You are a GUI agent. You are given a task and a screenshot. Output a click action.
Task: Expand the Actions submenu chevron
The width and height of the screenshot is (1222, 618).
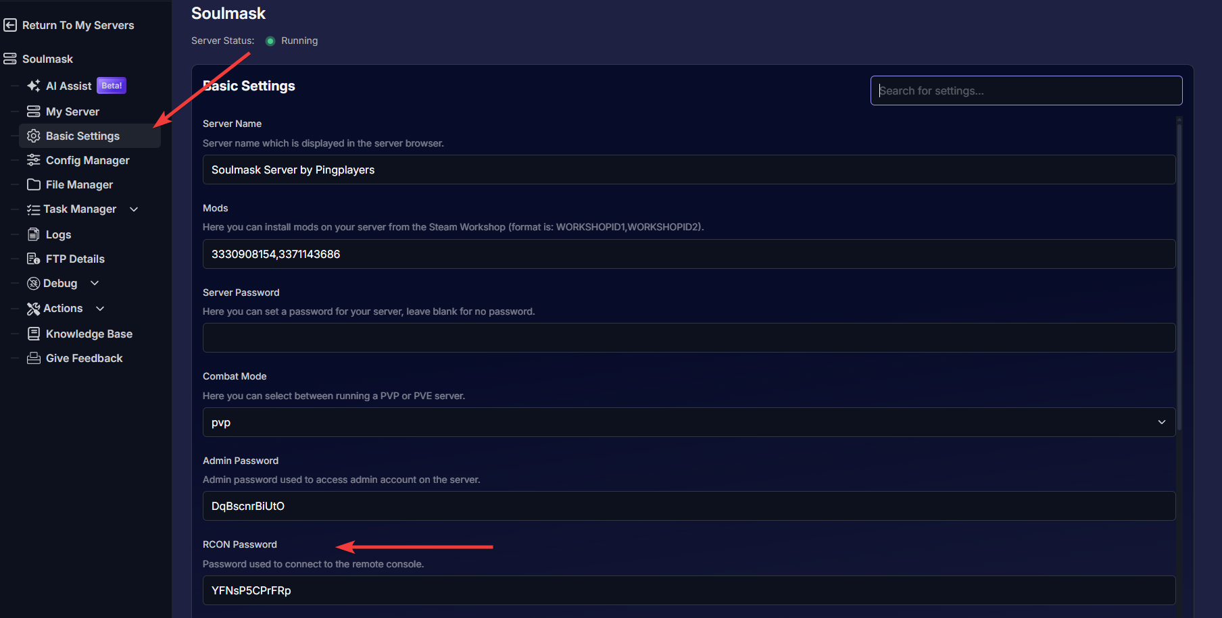100,309
